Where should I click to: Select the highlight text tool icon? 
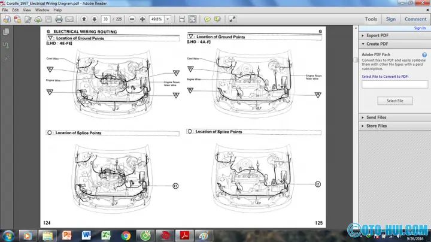217,19
